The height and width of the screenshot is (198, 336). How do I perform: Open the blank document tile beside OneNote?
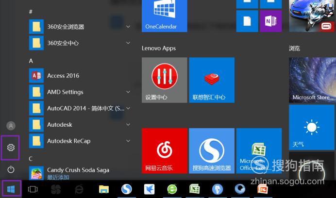247,21
